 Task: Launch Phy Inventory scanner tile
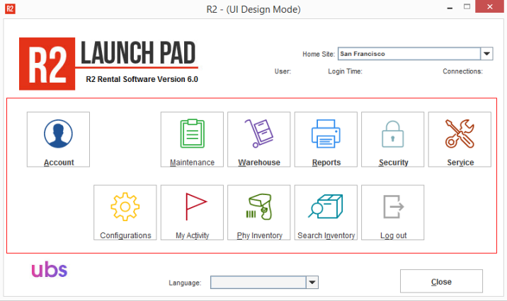[259, 212]
